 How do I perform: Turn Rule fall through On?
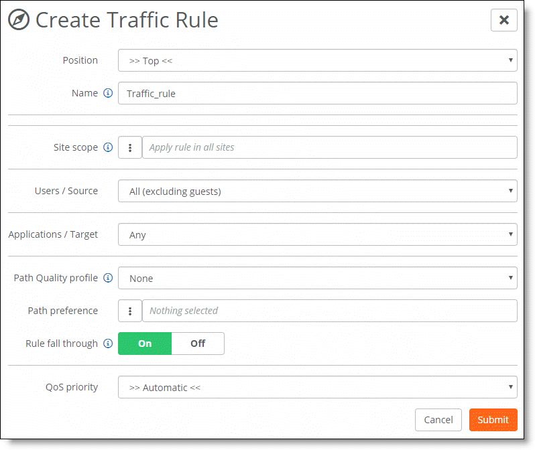[145, 344]
